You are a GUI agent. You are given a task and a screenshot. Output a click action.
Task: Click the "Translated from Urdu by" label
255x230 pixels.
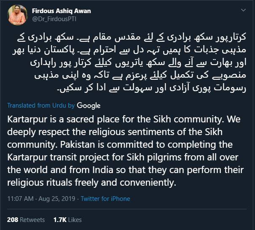point(41,105)
